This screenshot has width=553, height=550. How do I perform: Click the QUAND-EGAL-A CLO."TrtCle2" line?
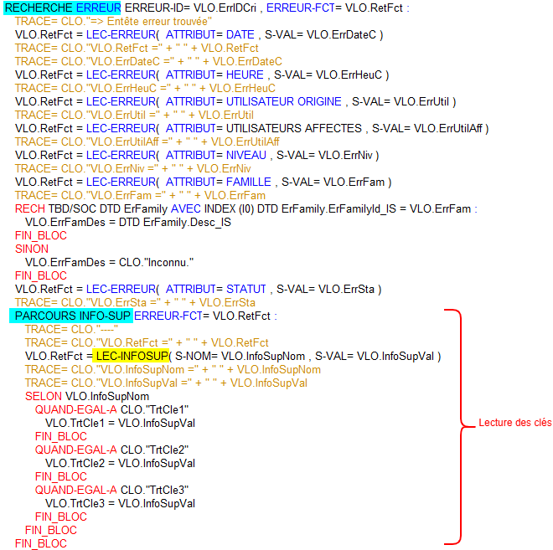pyautogui.click(x=111, y=450)
